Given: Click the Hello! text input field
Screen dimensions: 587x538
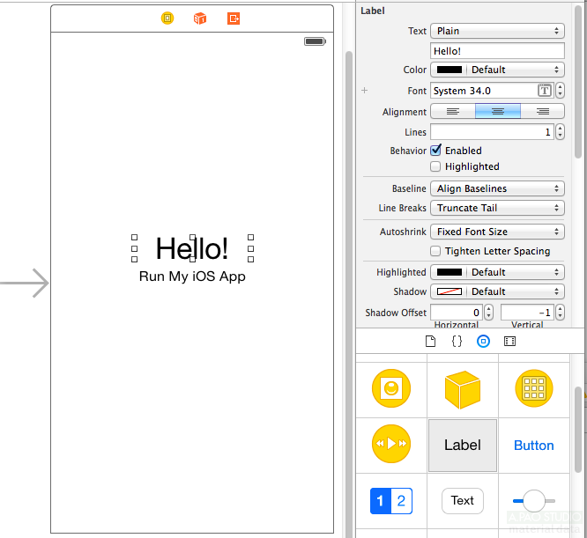Looking at the screenshot, I should tap(497, 51).
